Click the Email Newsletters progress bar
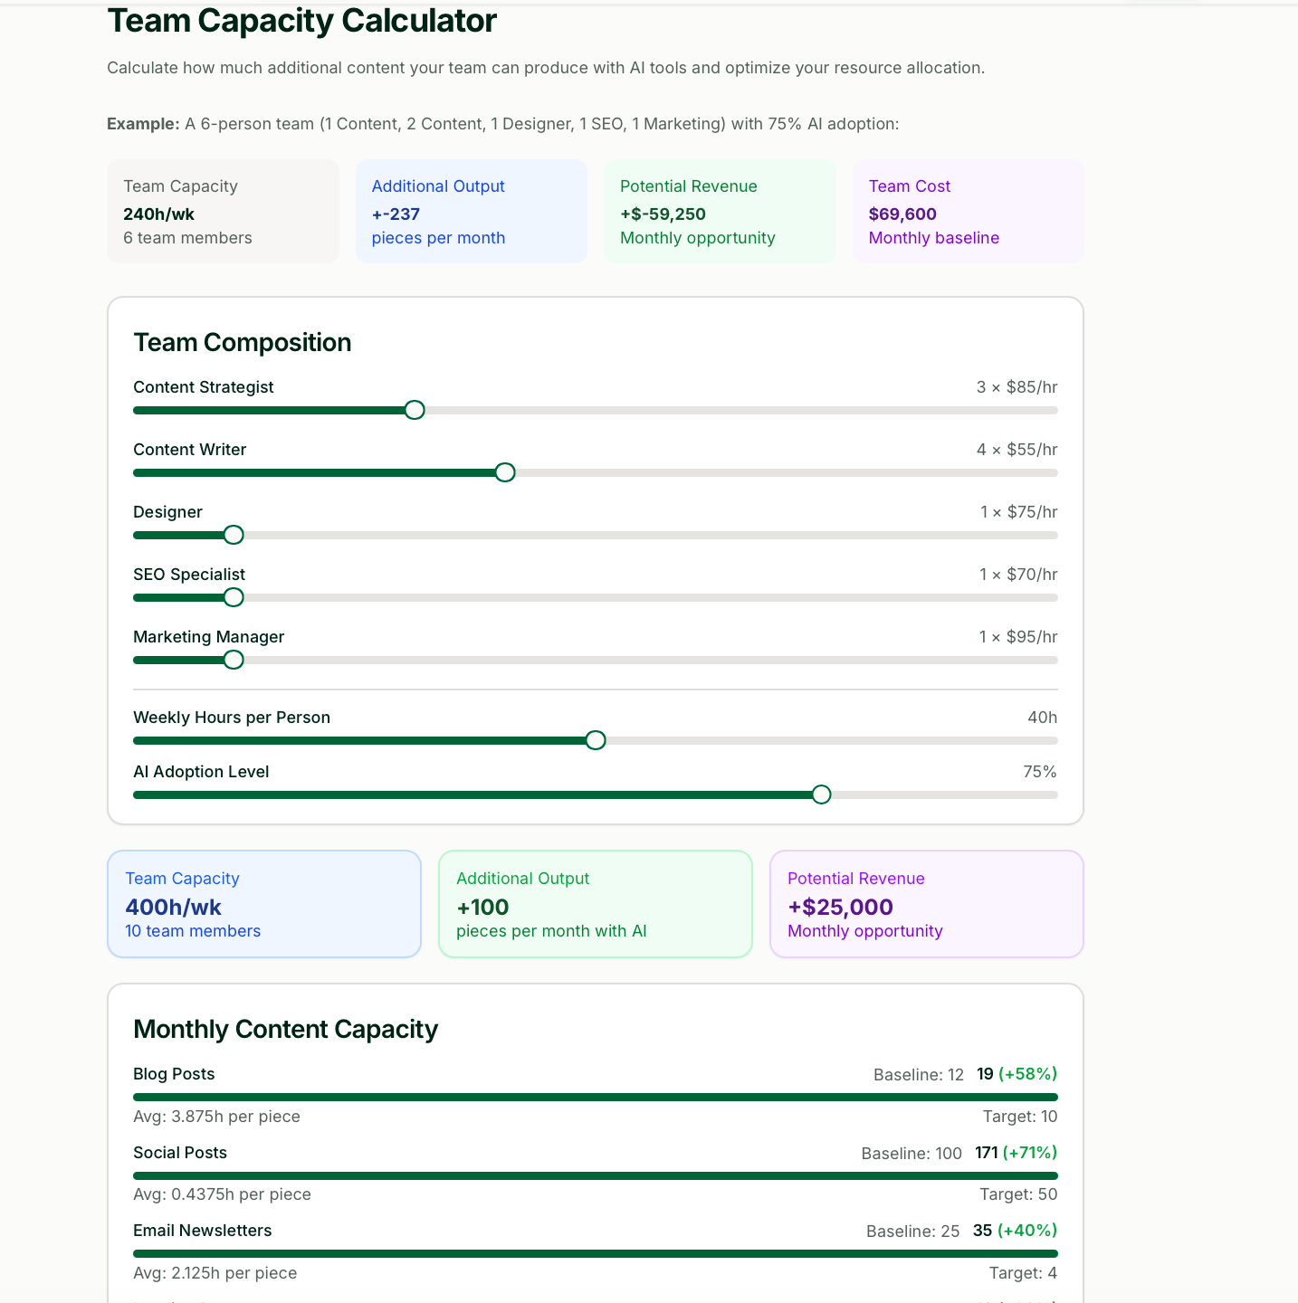1298x1303 pixels. point(595,1253)
